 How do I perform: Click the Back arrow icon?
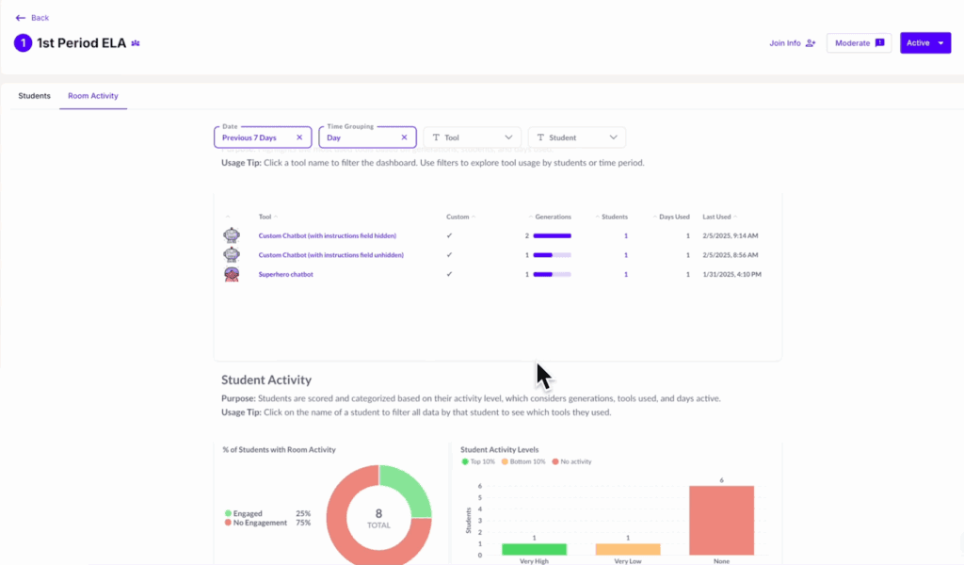point(20,18)
